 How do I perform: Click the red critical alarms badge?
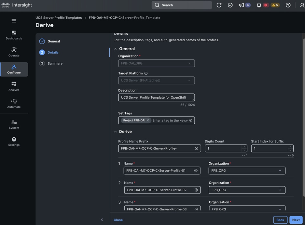tap(266, 5)
